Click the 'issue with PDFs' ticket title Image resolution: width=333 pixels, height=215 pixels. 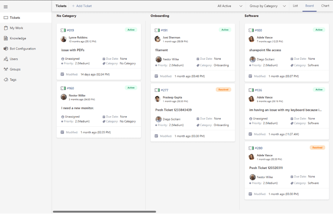[x=73, y=50]
